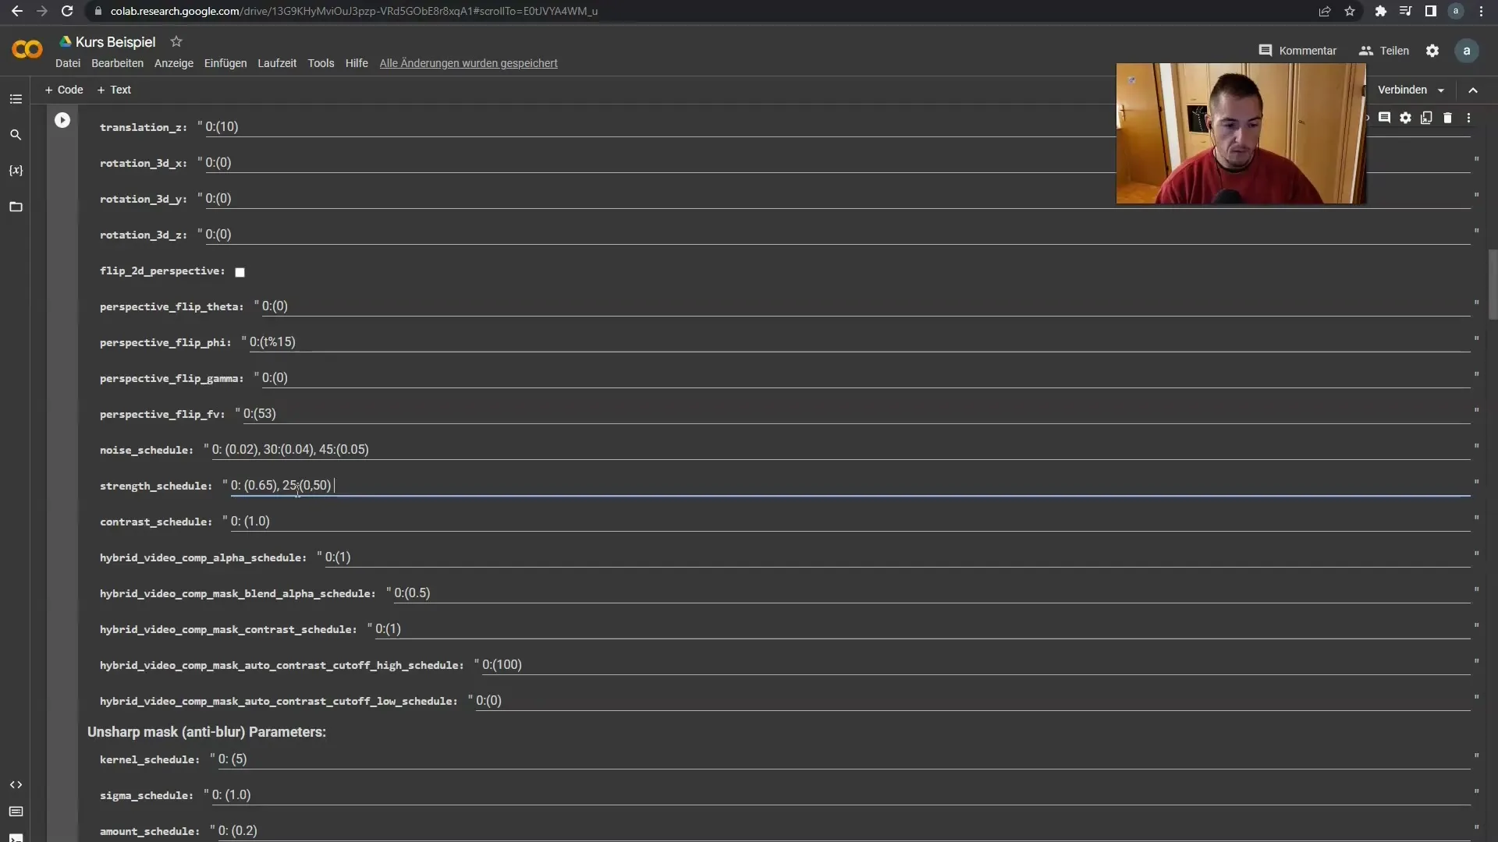Add a comment to the cell
1498x842 pixels.
[1384, 118]
